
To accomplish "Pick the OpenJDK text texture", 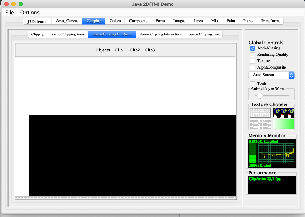I will (260, 124).
